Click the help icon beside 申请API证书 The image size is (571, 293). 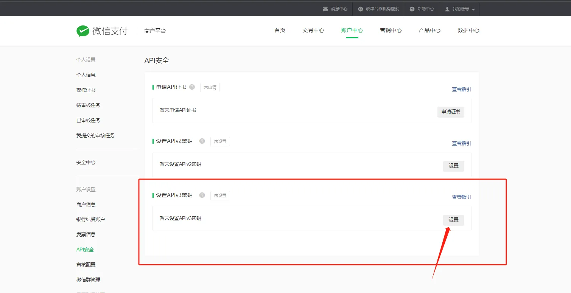[192, 87]
